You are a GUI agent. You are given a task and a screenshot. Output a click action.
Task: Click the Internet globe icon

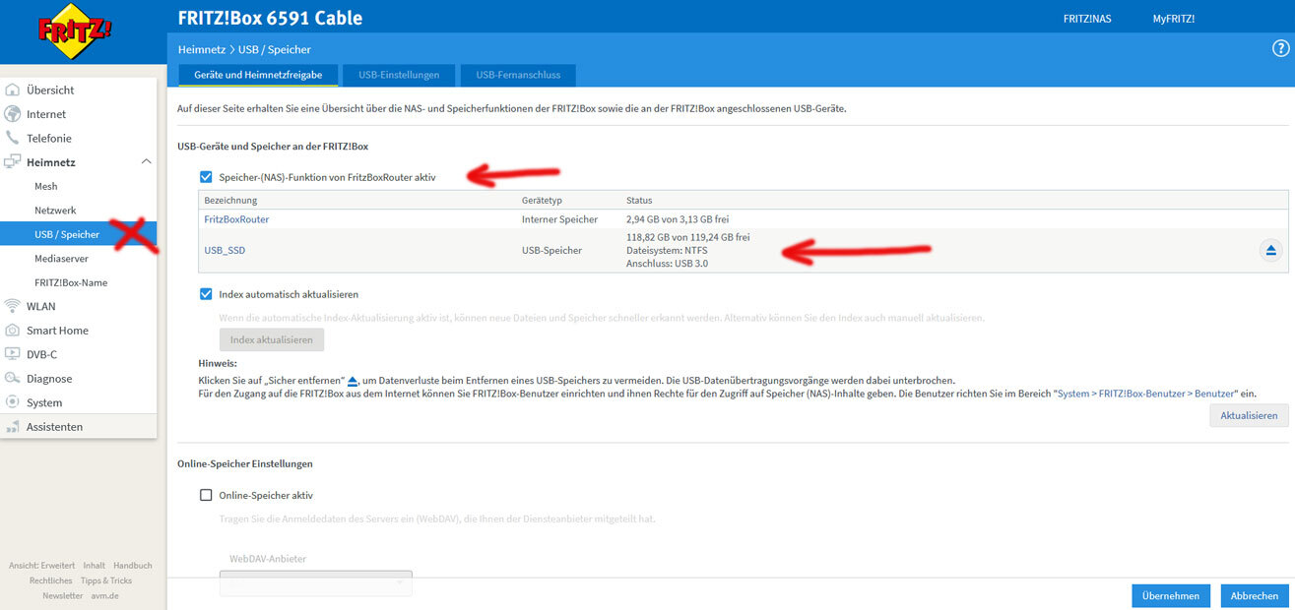coord(13,114)
